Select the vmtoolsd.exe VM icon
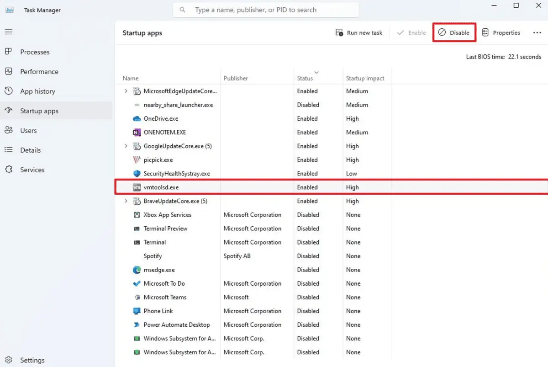Viewport: 548px width, 367px height. 137,187
